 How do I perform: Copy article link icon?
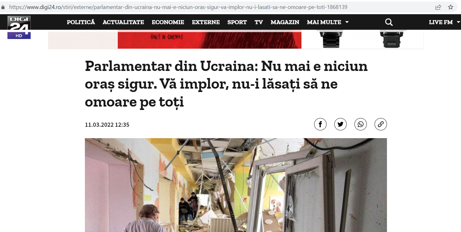click(x=381, y=124)
